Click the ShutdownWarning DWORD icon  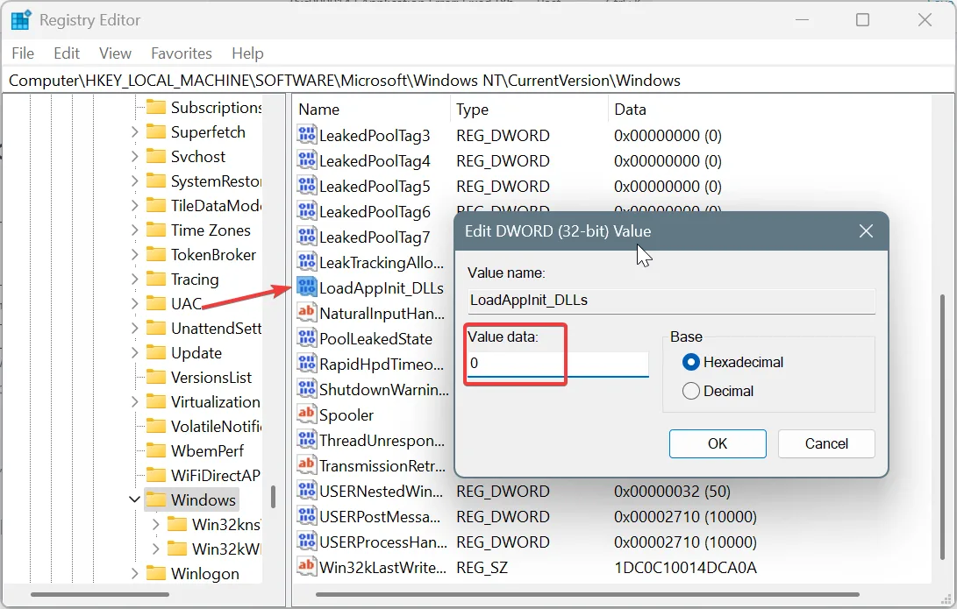307,389
